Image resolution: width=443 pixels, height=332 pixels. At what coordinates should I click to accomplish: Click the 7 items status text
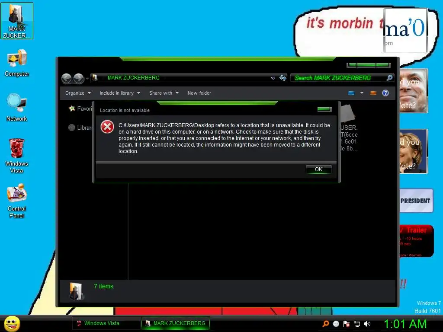(103, 286)
